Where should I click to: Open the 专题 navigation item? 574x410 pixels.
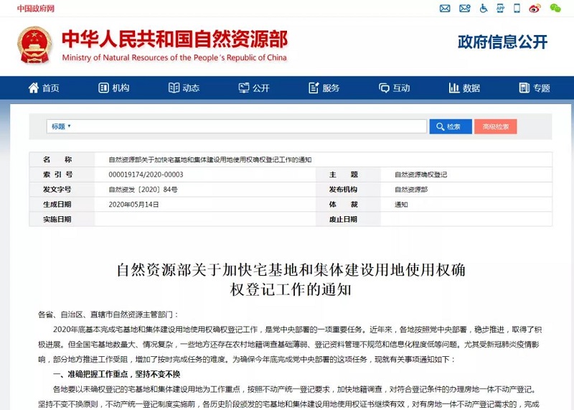[534, 88]
